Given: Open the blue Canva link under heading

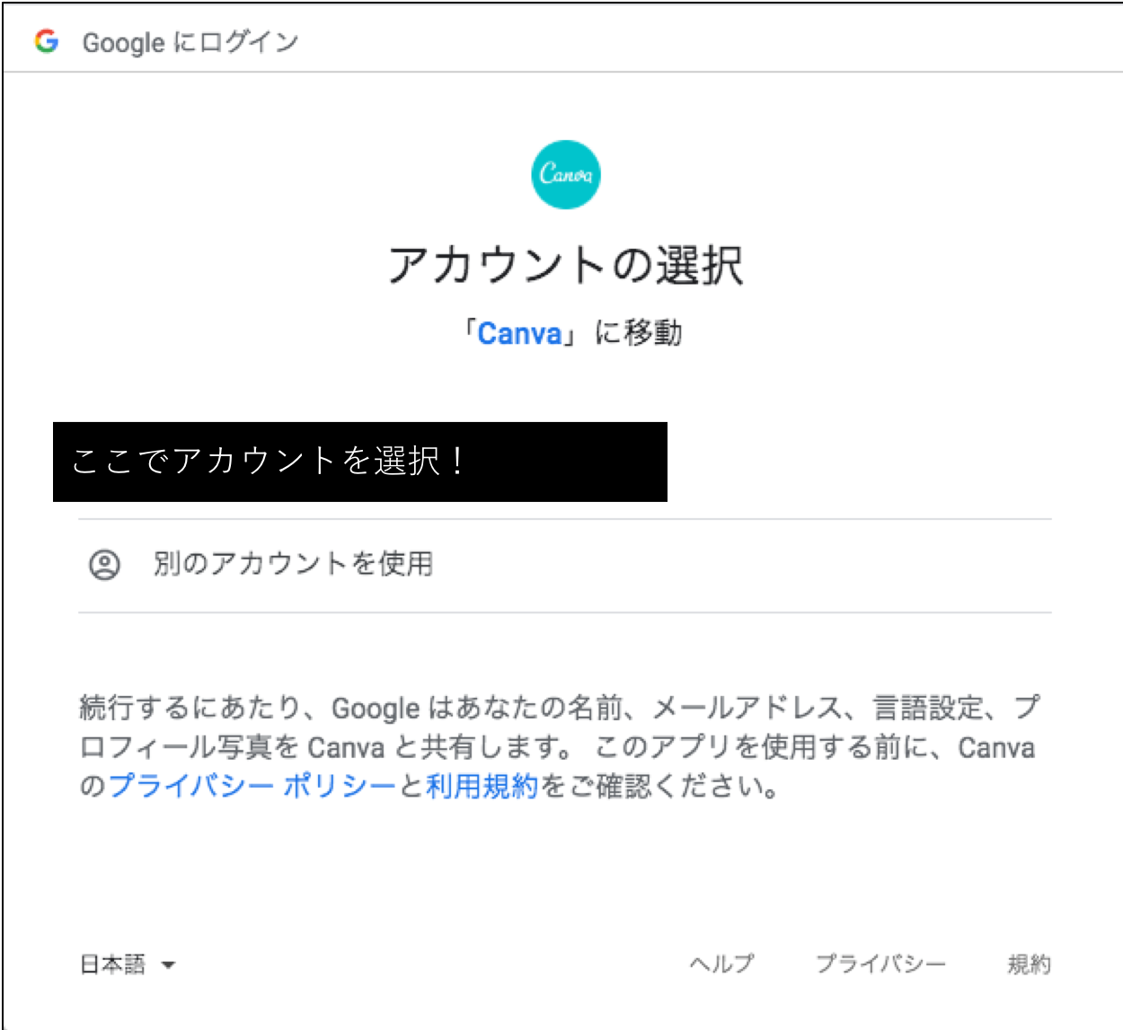Looking at the screenshot, I should coord(519,333).
